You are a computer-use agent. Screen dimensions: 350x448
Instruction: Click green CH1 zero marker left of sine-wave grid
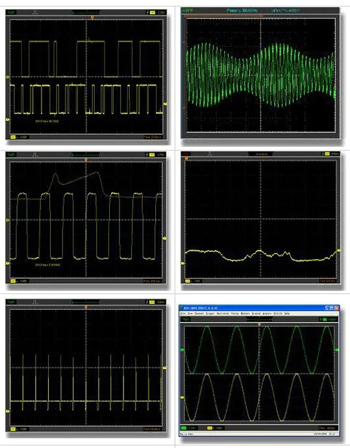pyautogui.click(x=182, y=349)
